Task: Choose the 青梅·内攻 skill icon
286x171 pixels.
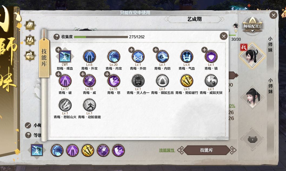Action: click(x=114, y=56)
